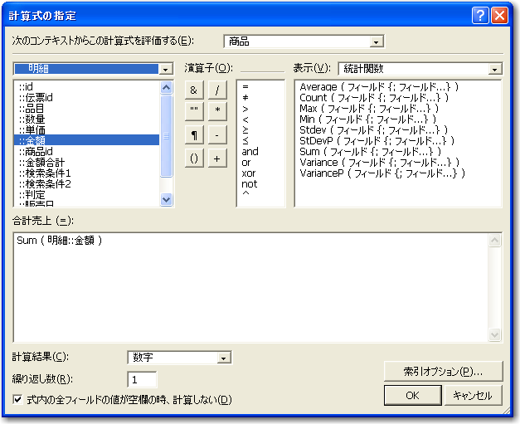This screenshot has width=520, height=424.
Task: Click the OK button
Action: pos(412,396)
